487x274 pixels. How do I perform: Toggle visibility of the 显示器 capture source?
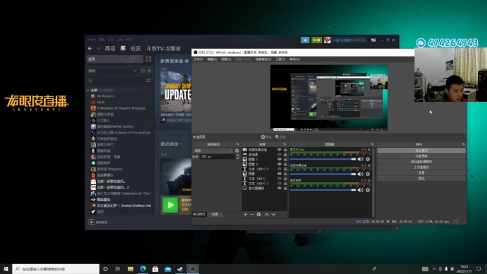pyautogui.click(x=279, y=188)
